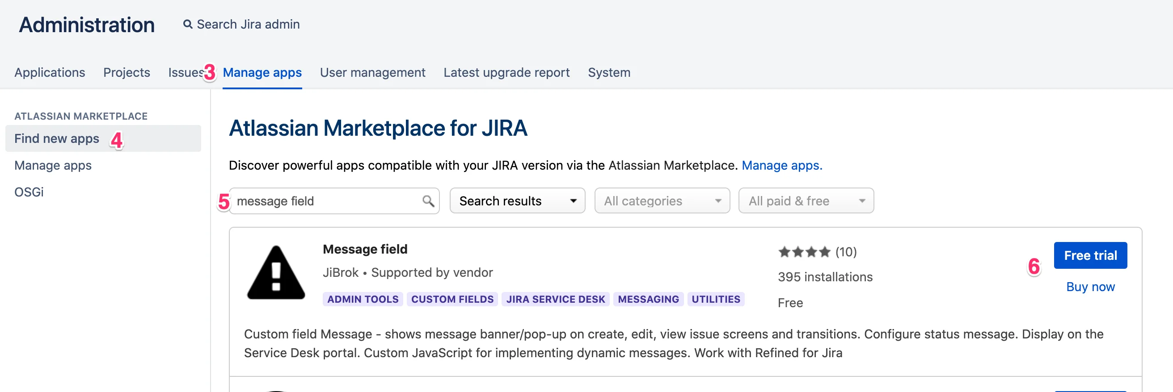Screen dimensions: 1173x392
Task: Open Manage apps in the sidebar
Action: click(53, 165)
